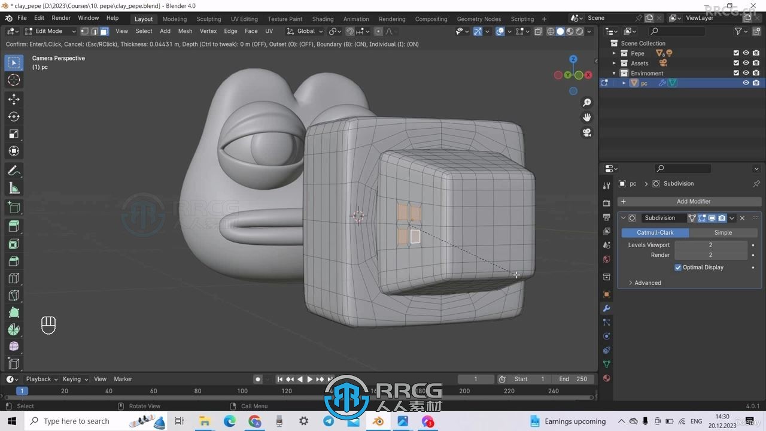
Task: Activate the Cursor tool
Action: tap(14, 80)
